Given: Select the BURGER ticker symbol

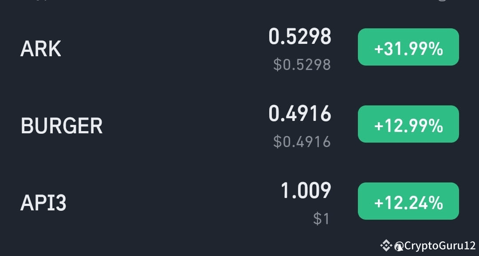Looking at the screenshot, I should click(x=61, y=125).
